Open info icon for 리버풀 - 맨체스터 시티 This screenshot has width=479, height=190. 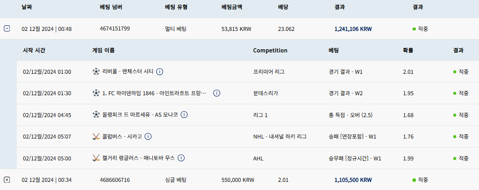pyautogui.click(x=160, y=72)
